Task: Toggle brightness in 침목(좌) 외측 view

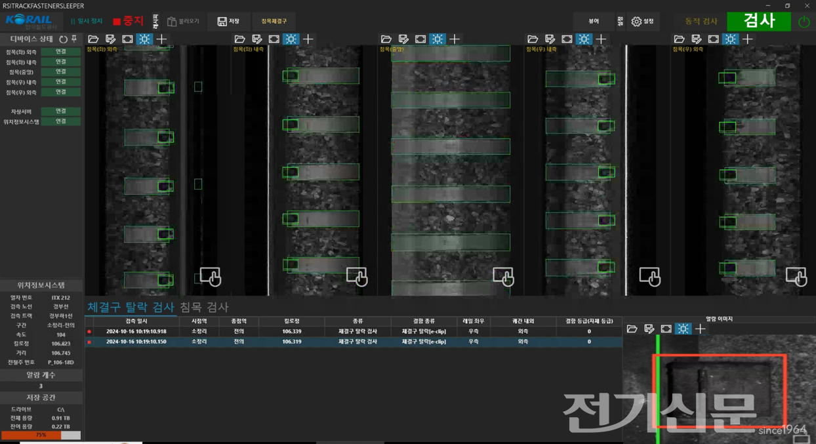Action: pyautogui.click(x=144, y=39)
